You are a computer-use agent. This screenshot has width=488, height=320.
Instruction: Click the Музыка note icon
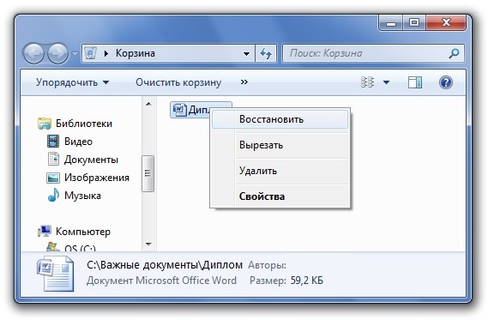tap(53, 196)
